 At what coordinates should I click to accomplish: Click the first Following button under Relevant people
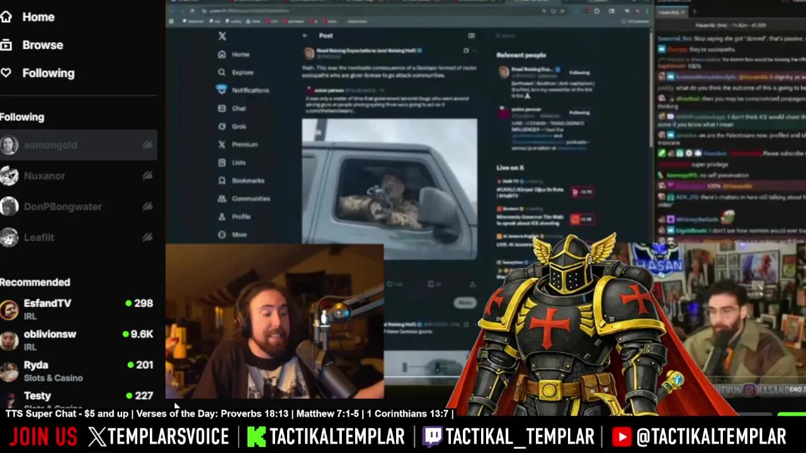[x=580, y=72]
